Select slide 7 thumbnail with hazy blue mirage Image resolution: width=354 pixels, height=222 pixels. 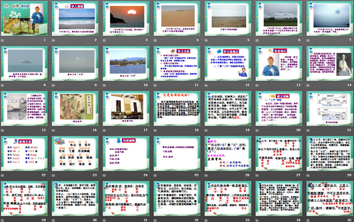point(330,18)
